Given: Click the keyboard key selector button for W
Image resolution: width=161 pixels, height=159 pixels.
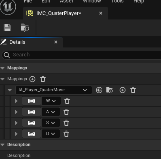Looking at the screenshot, I should 32,101.
